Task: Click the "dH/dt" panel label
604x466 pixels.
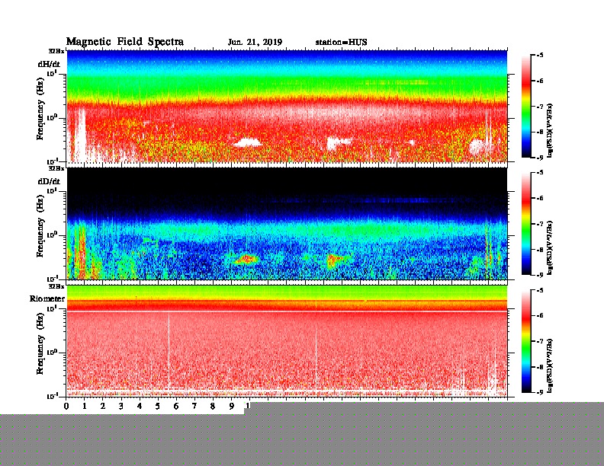Action: click(x=49, y=64)
